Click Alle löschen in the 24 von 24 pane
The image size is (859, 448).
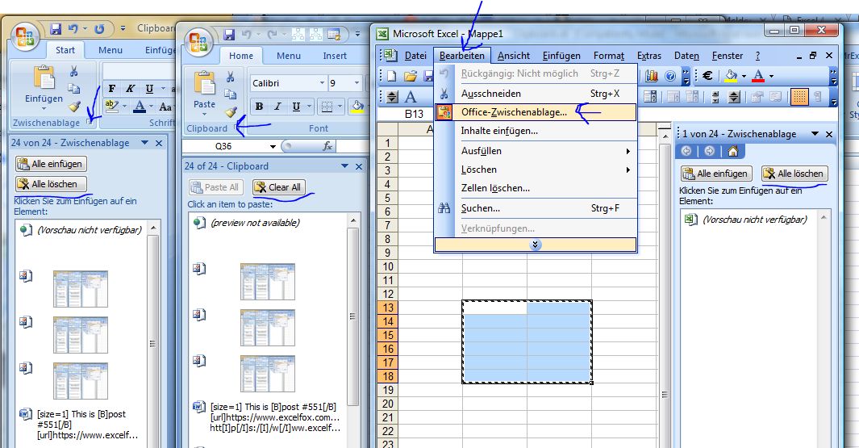[x=51, y=184]
